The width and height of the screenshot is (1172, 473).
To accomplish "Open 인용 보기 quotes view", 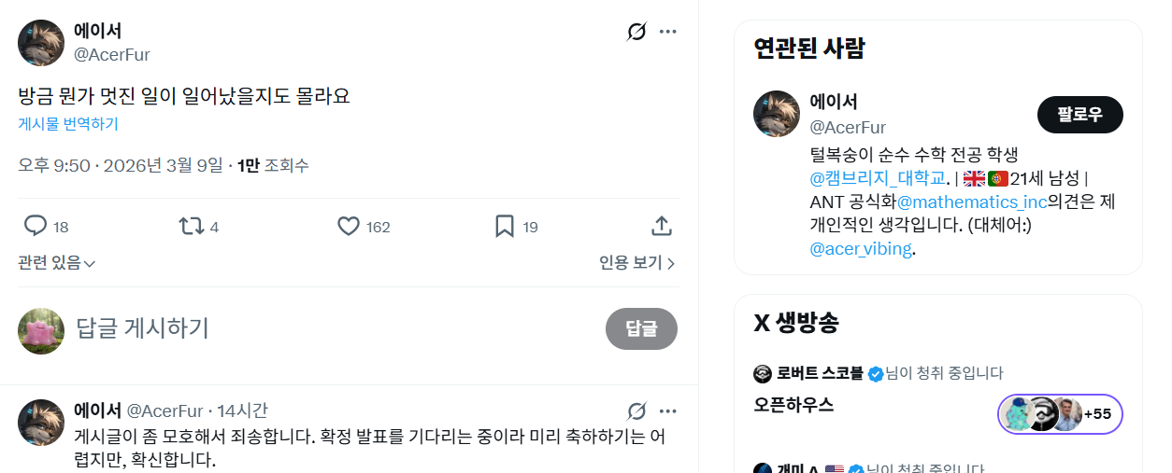I will click(x=636, y=263).
